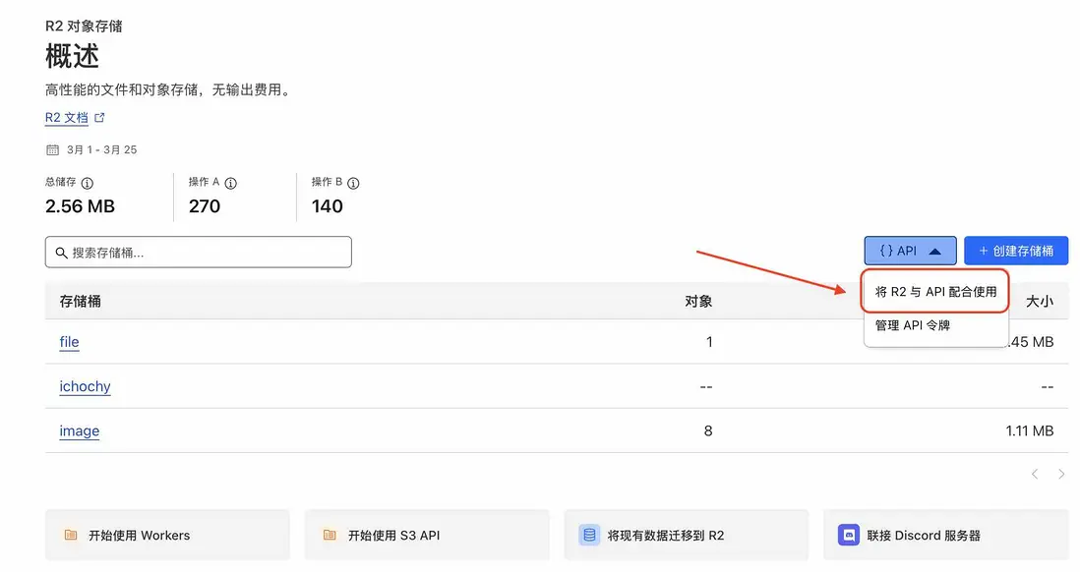This screenshot has height=572, width=1080.
Task: Open the R2 文档 link
Action: (x=67, y=118)
